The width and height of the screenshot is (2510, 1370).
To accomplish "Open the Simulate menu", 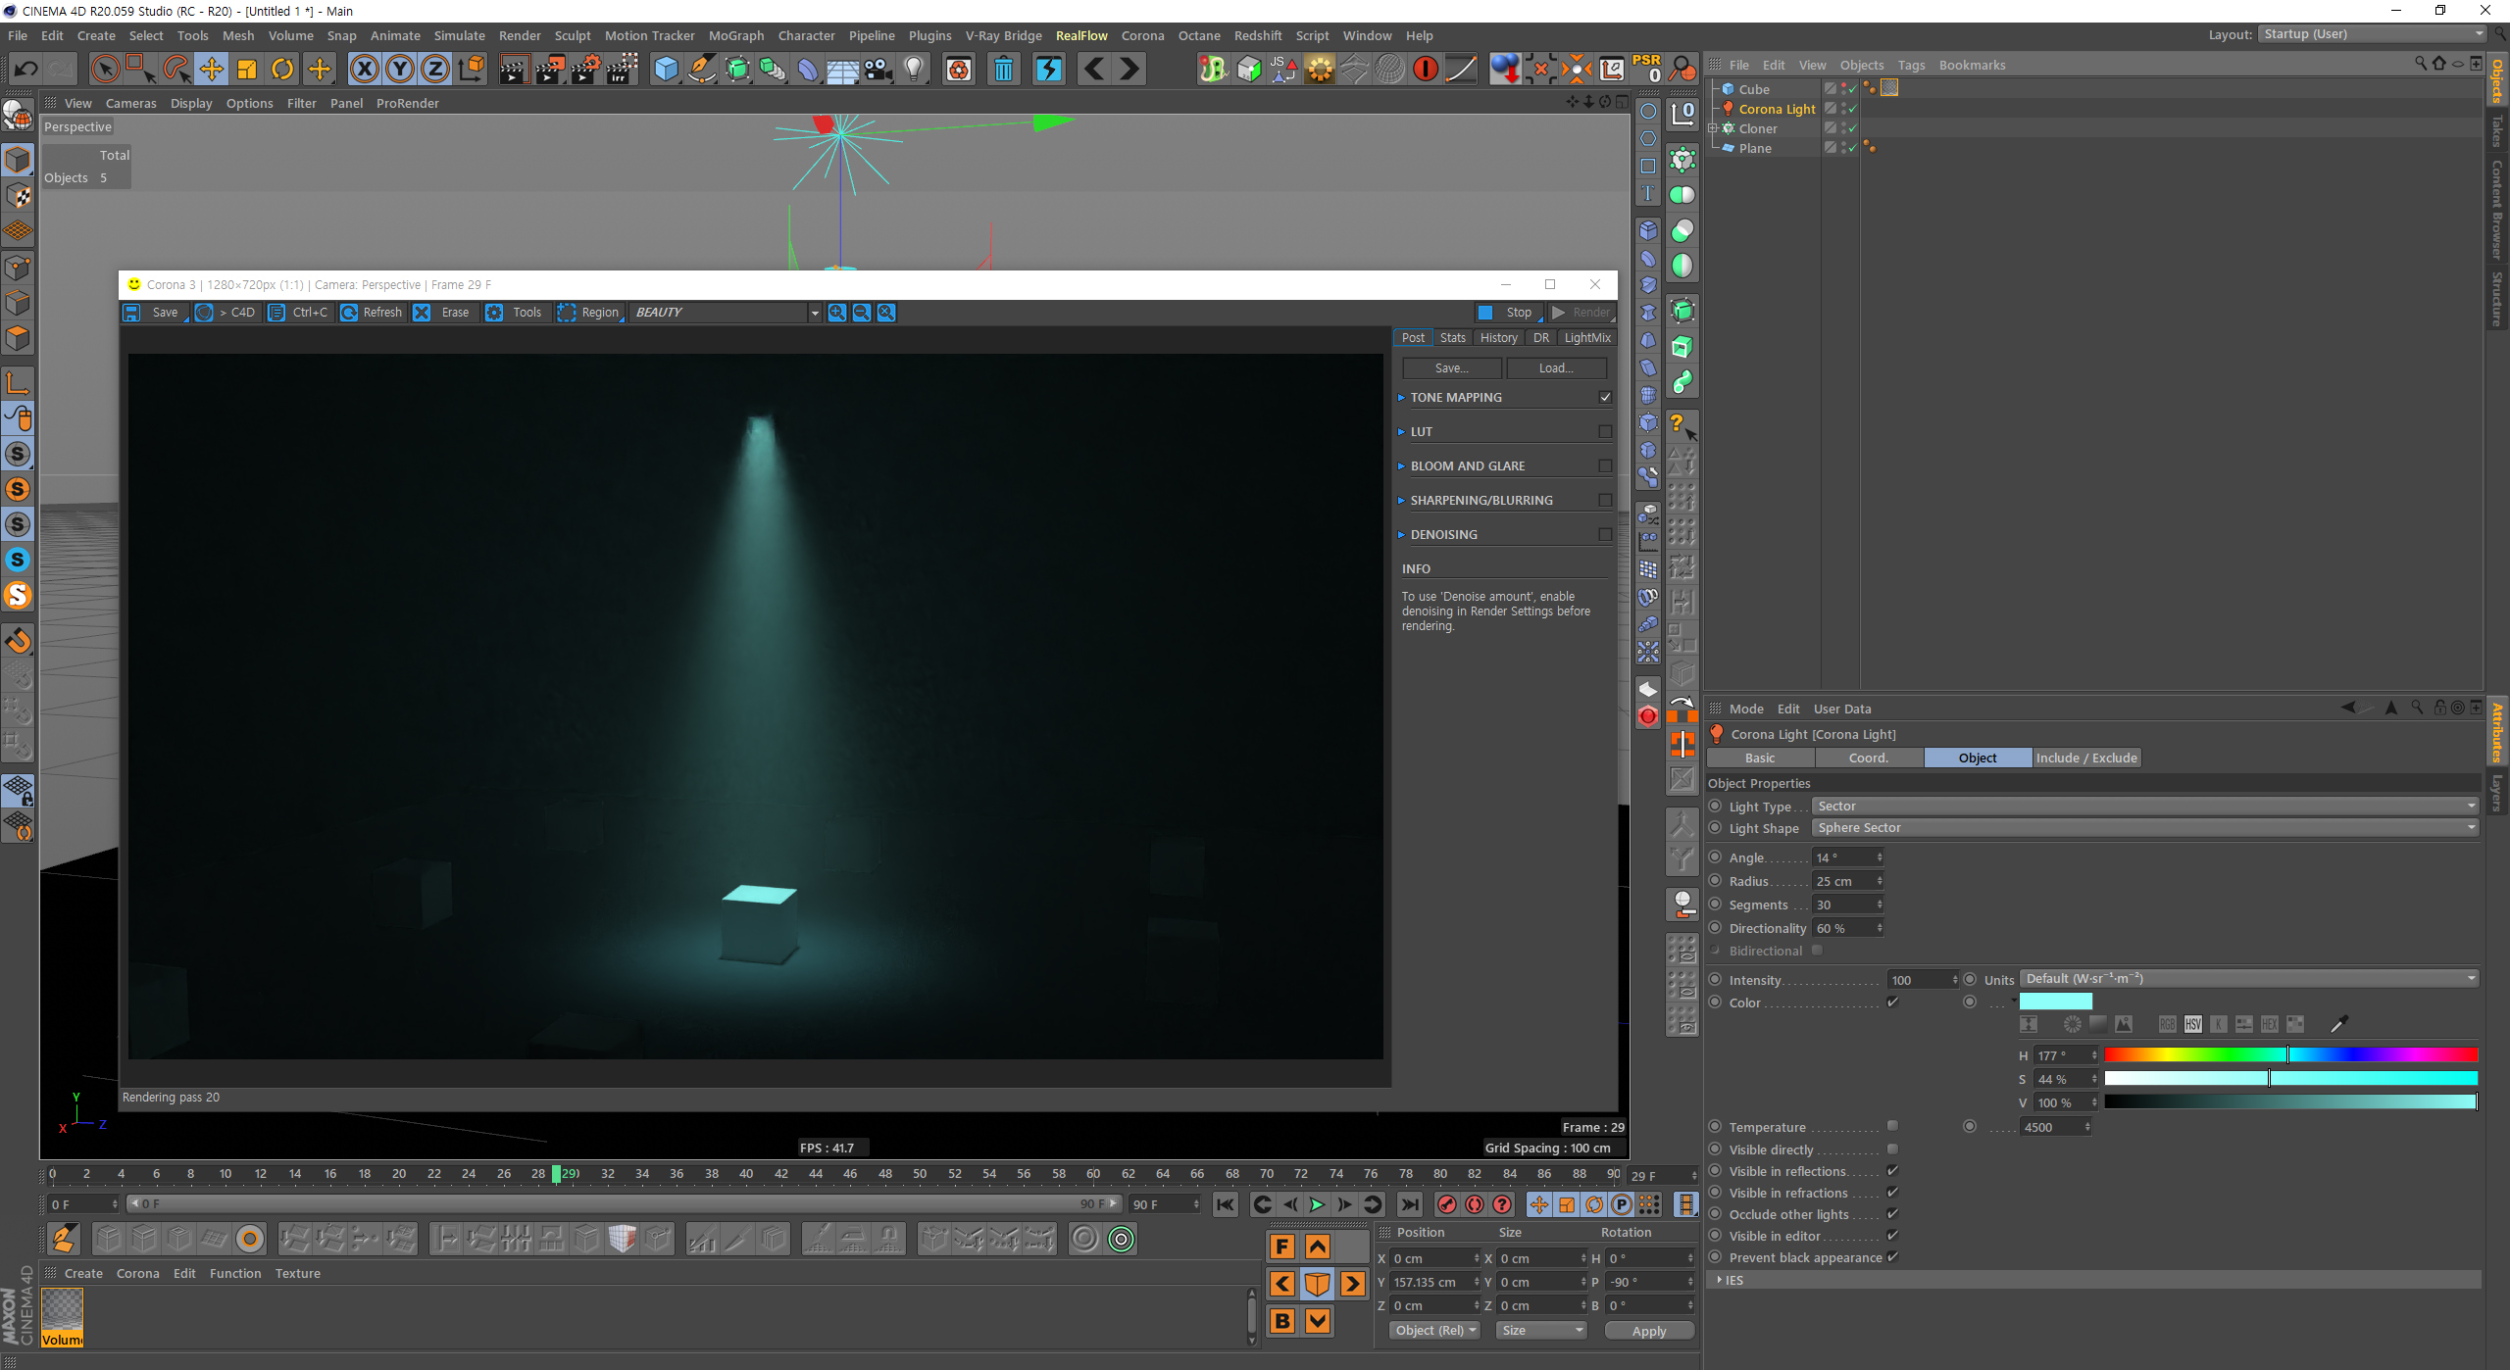I will click(459, 35).
